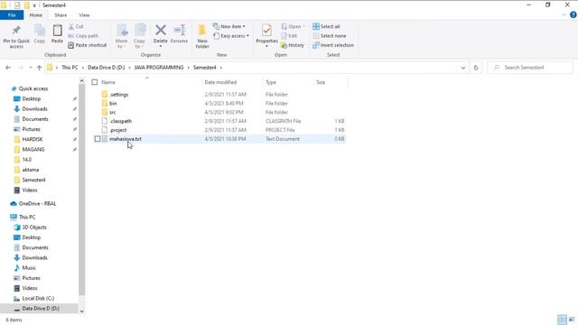Go up one folder level arrow
This screenshot has height=325, width=578.
pos(39,68)
